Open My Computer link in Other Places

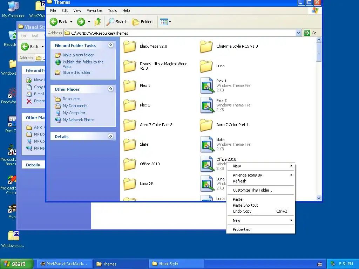point(74,113)
